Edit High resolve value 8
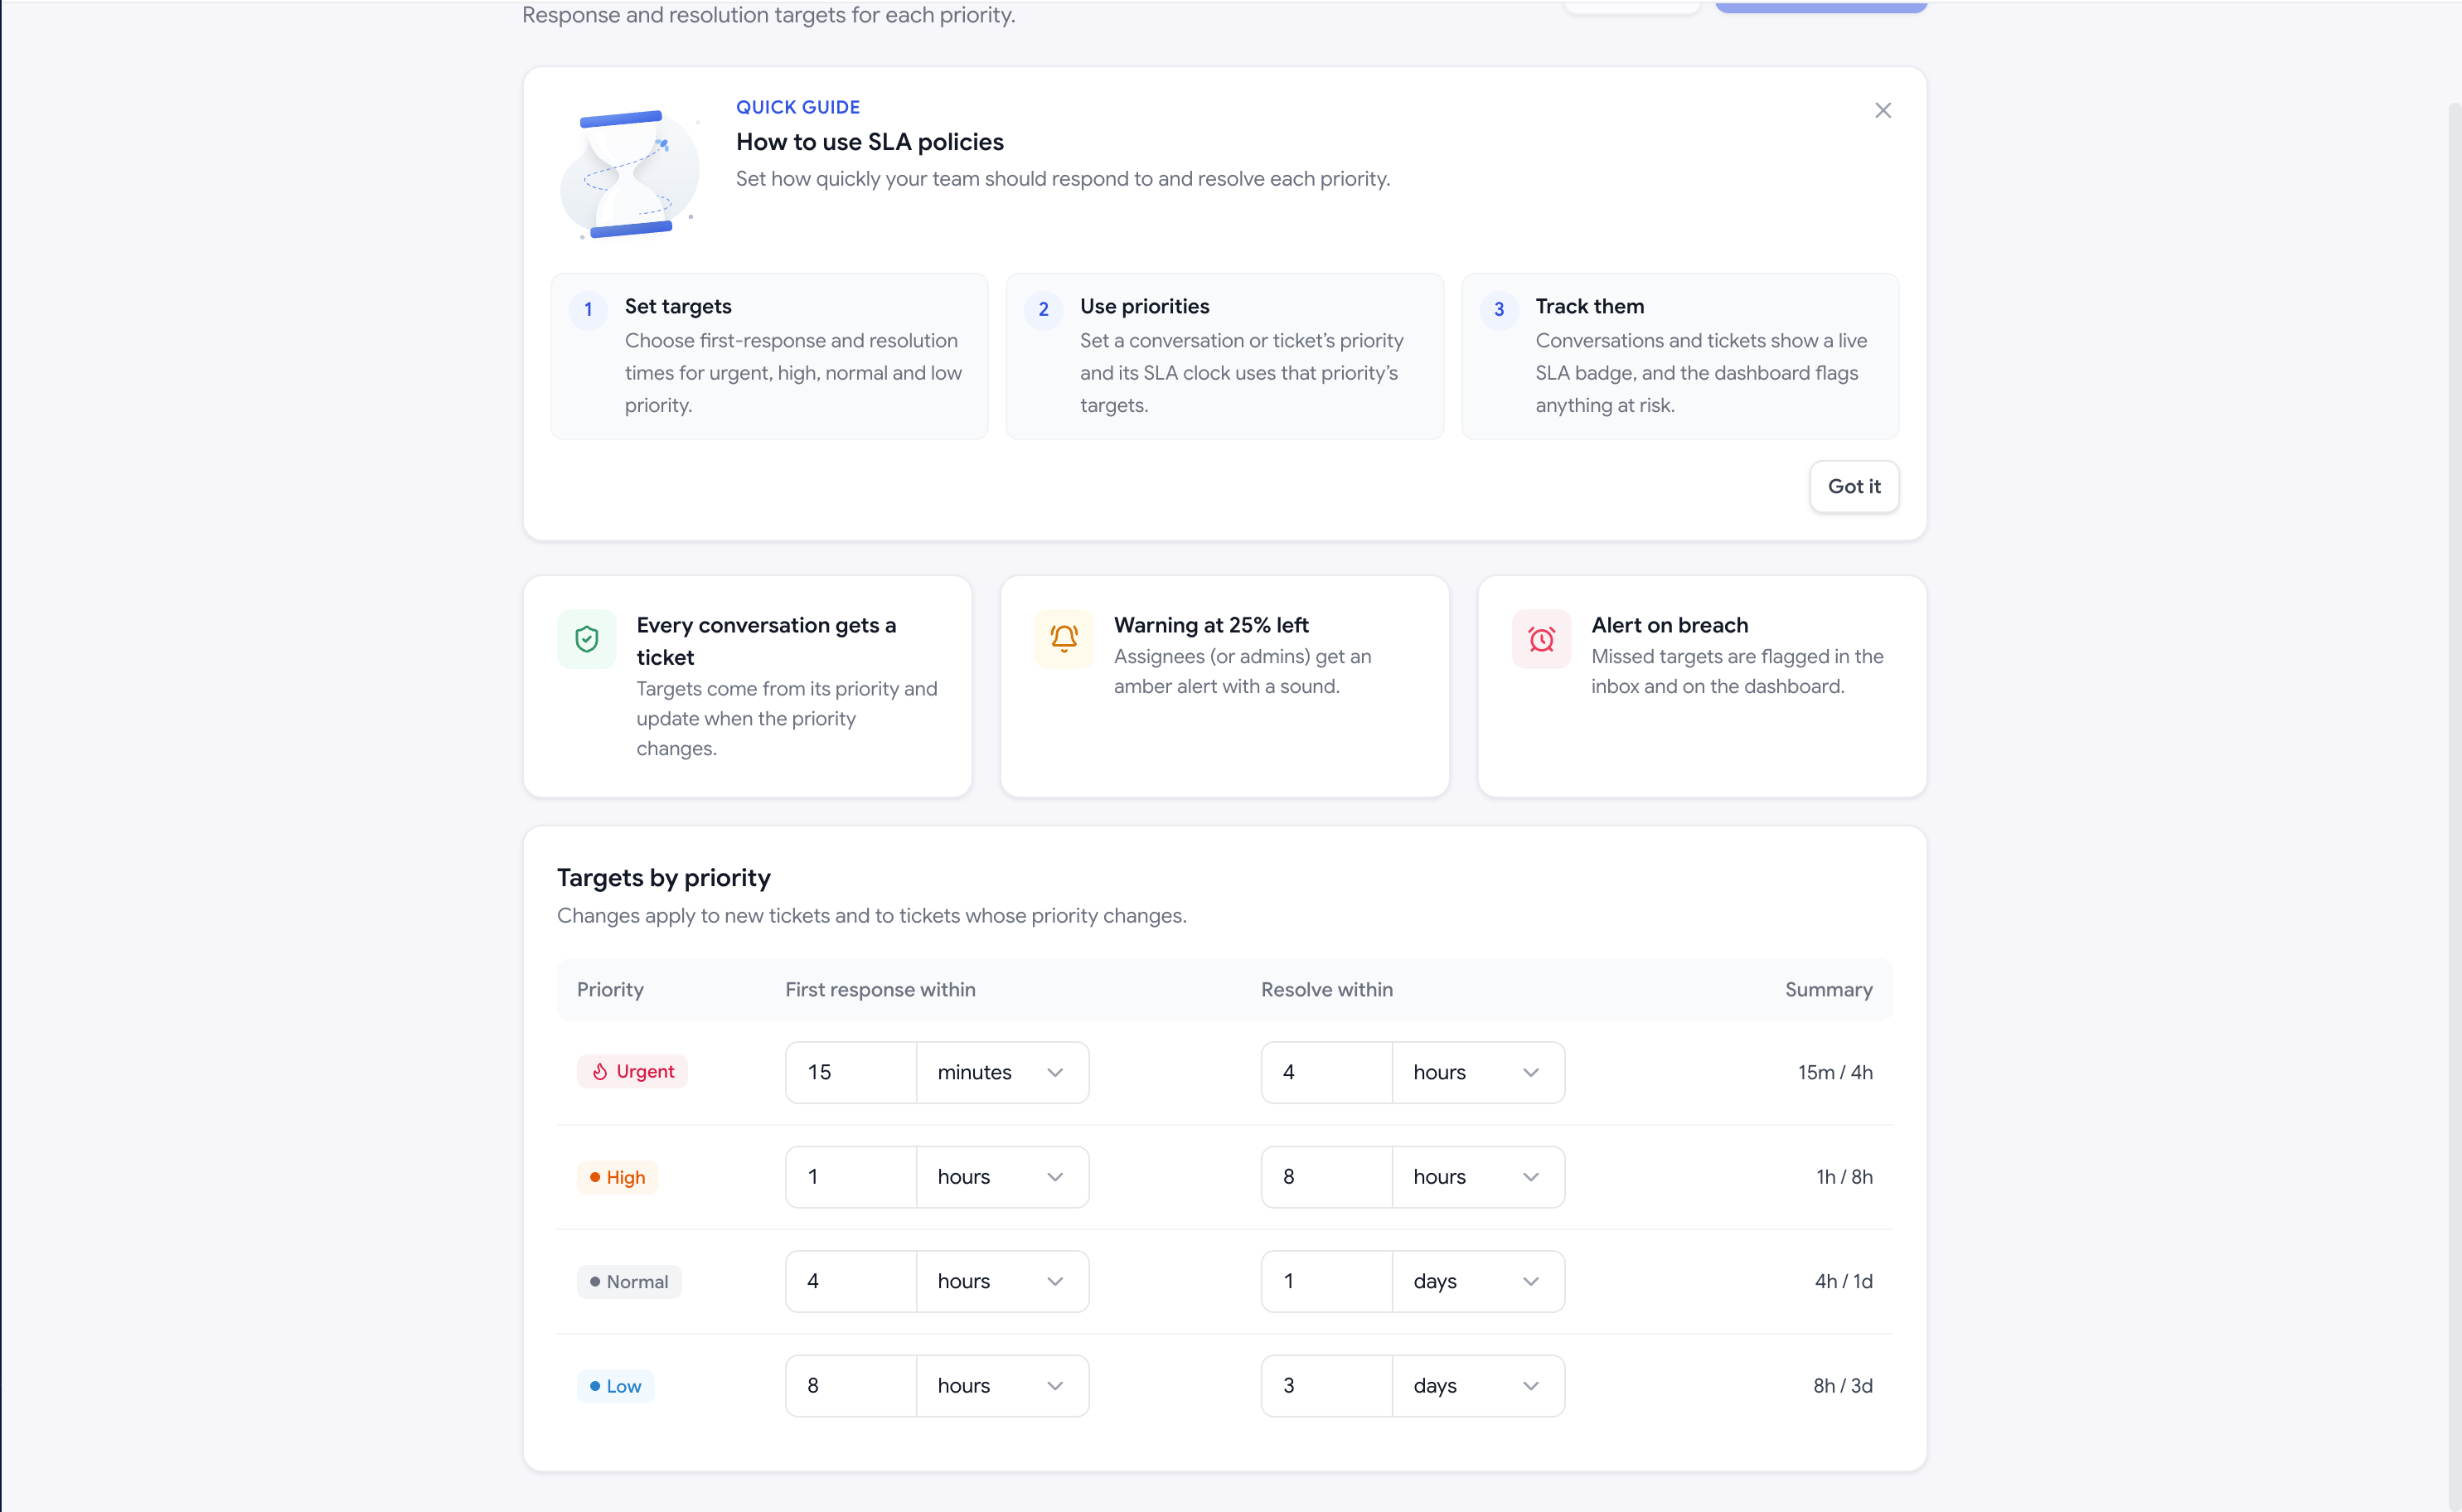 click(1327, 1177)
